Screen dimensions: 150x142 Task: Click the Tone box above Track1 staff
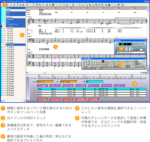[x=45, y=14]
